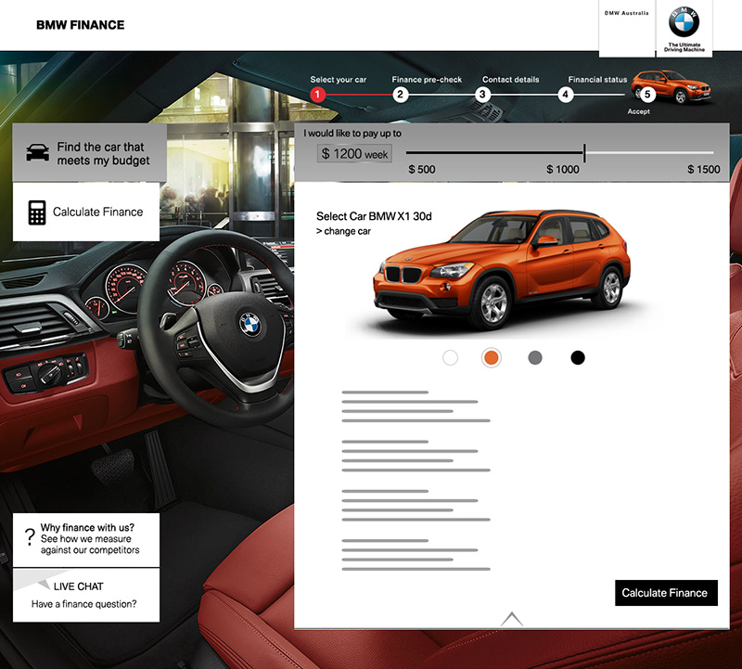Open step 4 Financial status
Screen dimensions: 742x669
click(566, 95)
